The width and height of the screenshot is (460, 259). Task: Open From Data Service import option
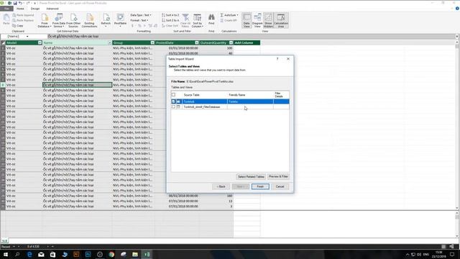[59, 21]
